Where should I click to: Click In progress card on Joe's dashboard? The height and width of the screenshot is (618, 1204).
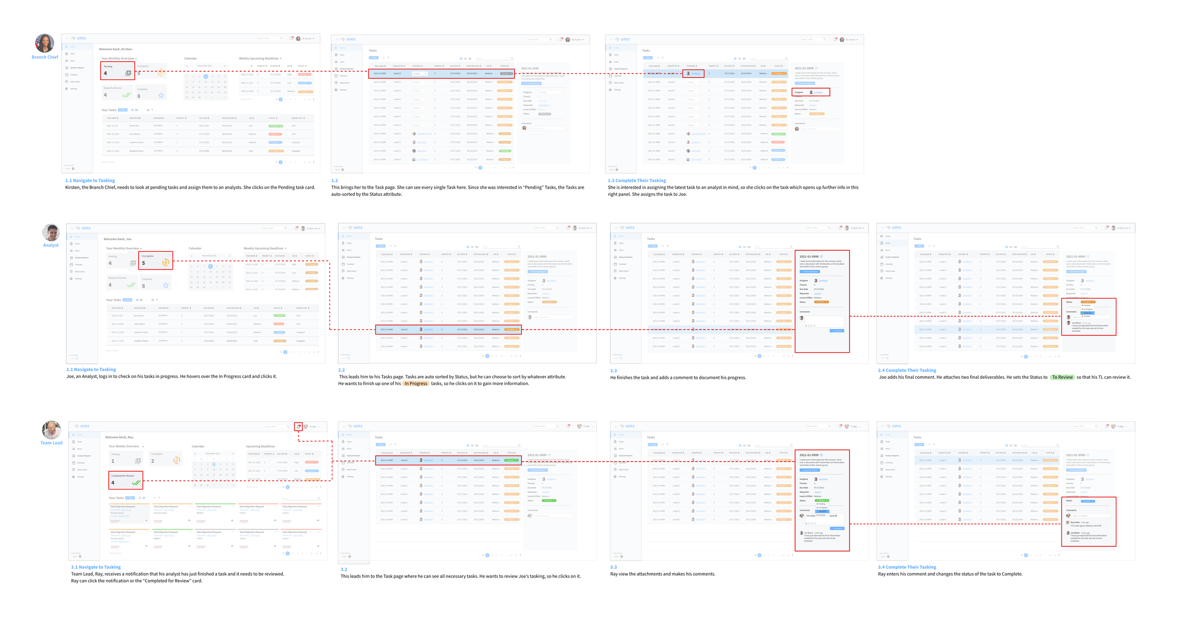point(155,260)
